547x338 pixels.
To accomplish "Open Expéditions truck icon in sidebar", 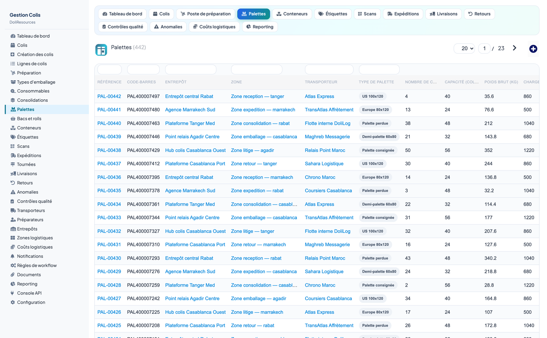I will point(13,155).
